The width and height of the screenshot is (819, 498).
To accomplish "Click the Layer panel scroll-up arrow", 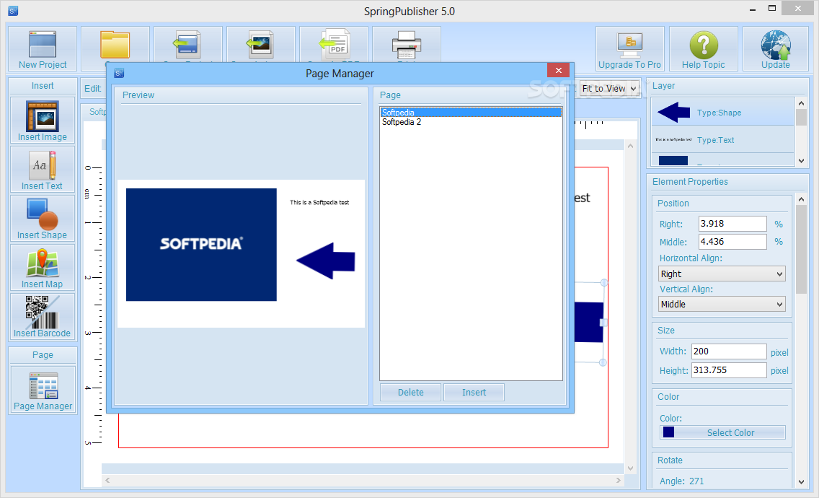I will click(x=801, y=104).
